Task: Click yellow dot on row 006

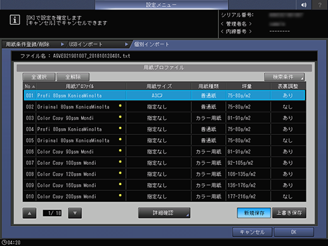Action: click(x=120, y=150)
